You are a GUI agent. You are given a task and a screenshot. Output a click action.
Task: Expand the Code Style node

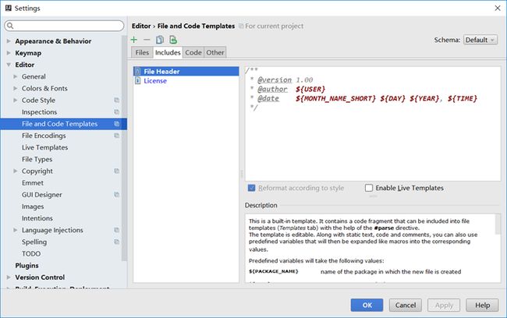pos(15,101)
